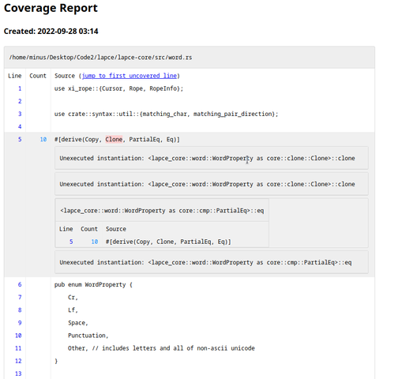402x379 pixels.
Task: Click the main table 'Line' column header
Action: pos(15,76)
